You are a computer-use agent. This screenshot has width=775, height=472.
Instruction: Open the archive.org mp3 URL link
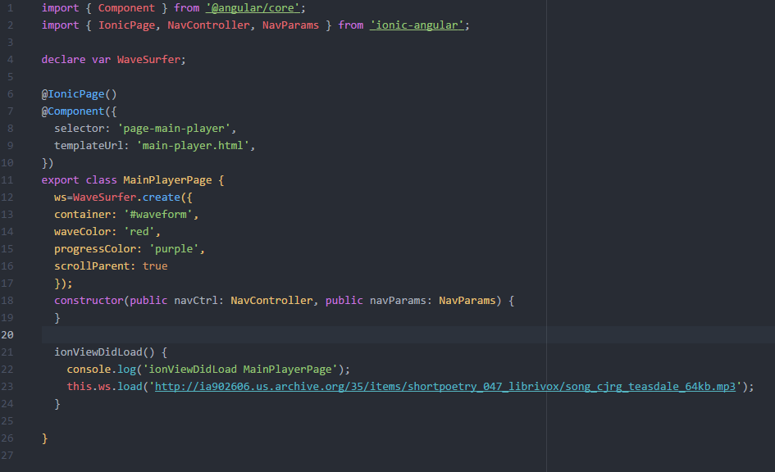click(x=445, y=387)
